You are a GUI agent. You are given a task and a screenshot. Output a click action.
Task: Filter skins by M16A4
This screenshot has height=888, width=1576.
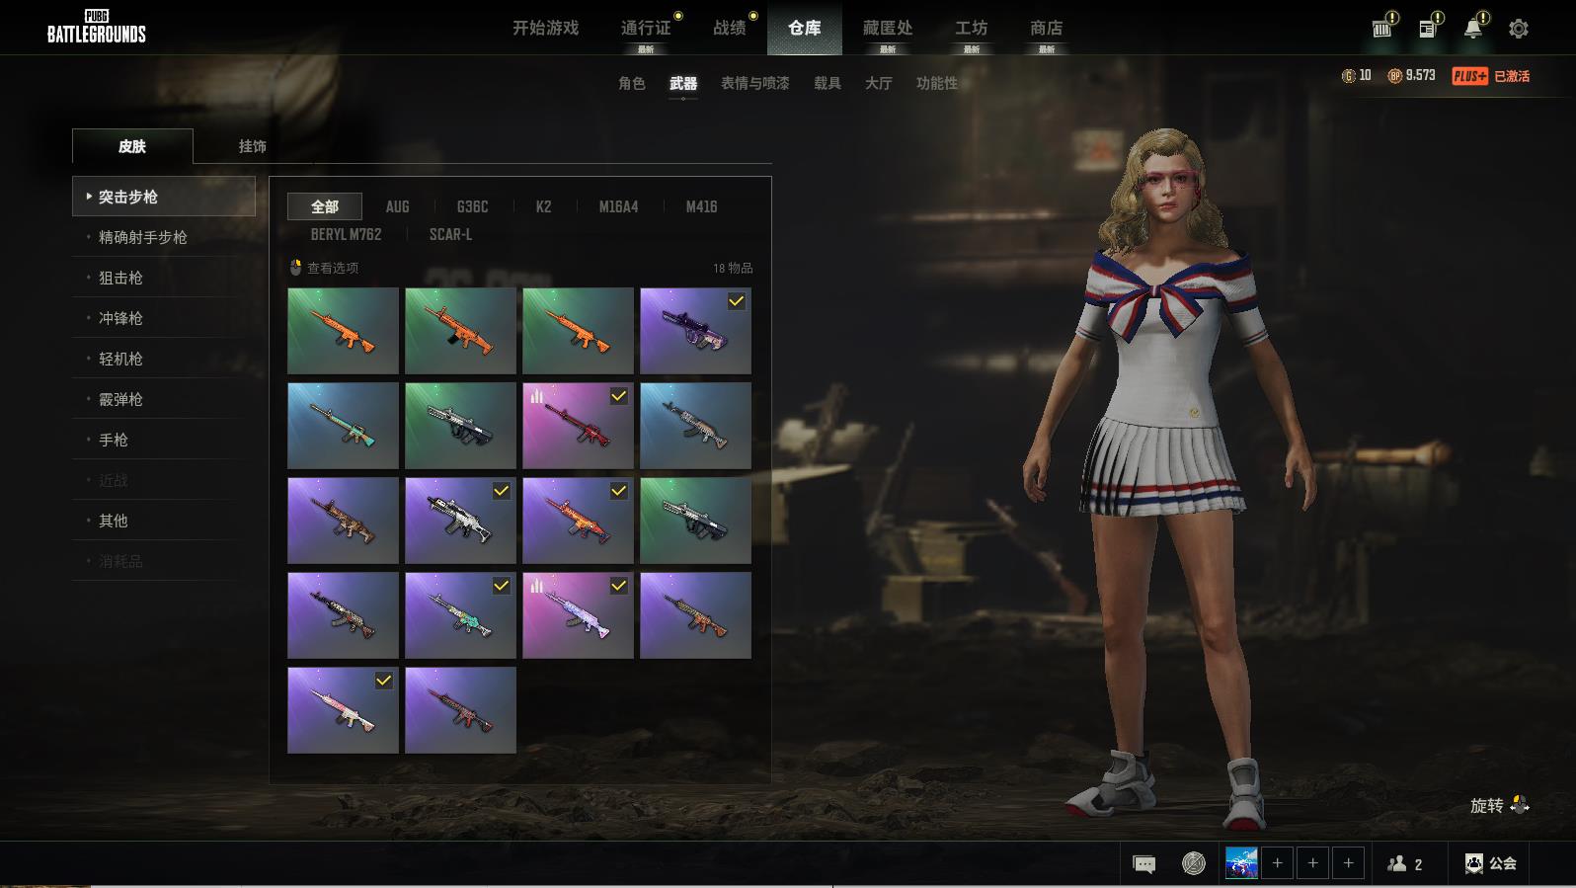tap(619, 206)
